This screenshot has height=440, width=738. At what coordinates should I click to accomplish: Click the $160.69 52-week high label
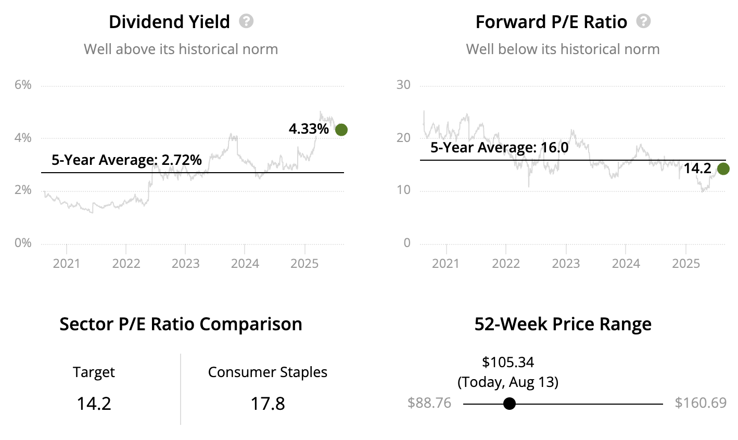click(x=701, y=403)
